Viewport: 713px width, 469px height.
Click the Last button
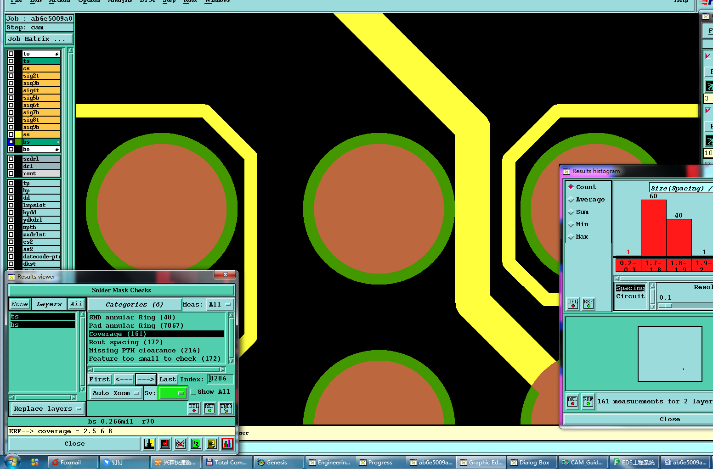point(168,379)
